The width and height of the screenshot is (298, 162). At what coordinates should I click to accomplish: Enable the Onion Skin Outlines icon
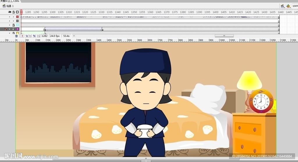pyautogui.click(x=30, y=36)
